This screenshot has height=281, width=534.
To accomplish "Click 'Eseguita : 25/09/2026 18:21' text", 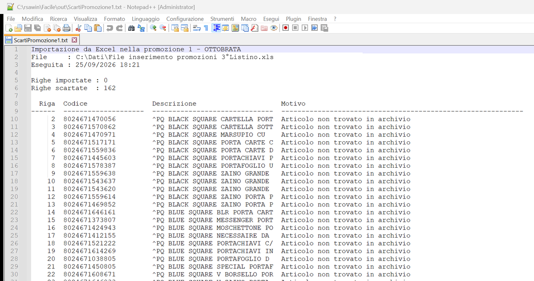I will (x=85, y=65).
